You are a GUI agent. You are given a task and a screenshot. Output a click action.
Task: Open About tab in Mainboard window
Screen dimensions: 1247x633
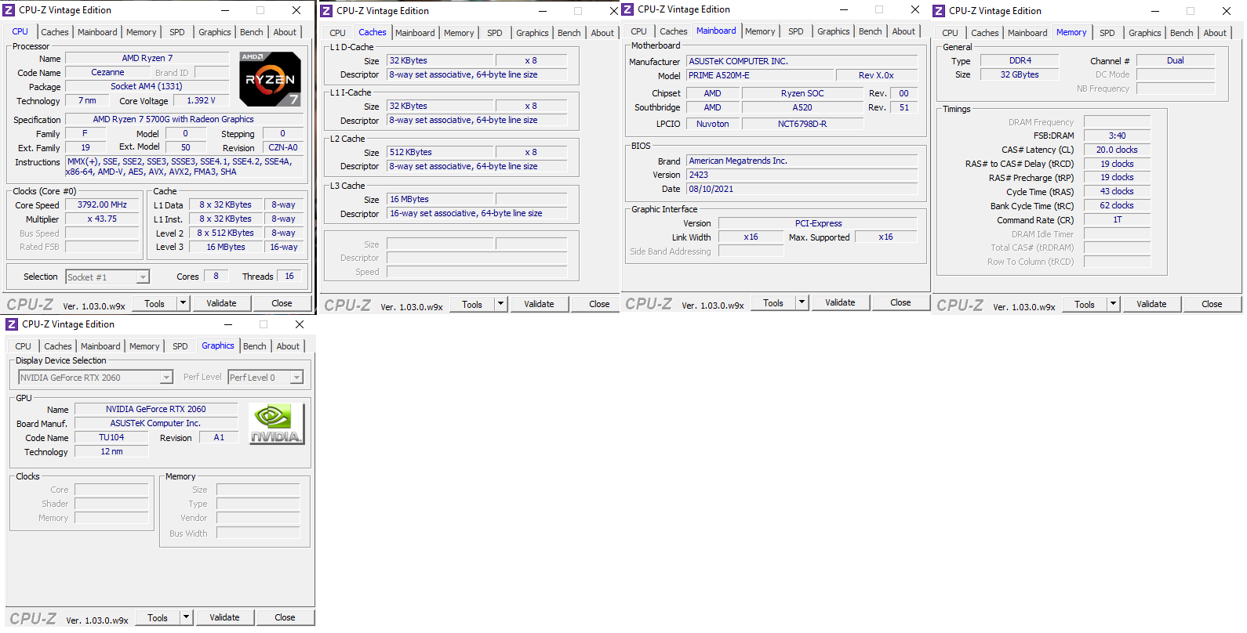(x=903, y=31)
